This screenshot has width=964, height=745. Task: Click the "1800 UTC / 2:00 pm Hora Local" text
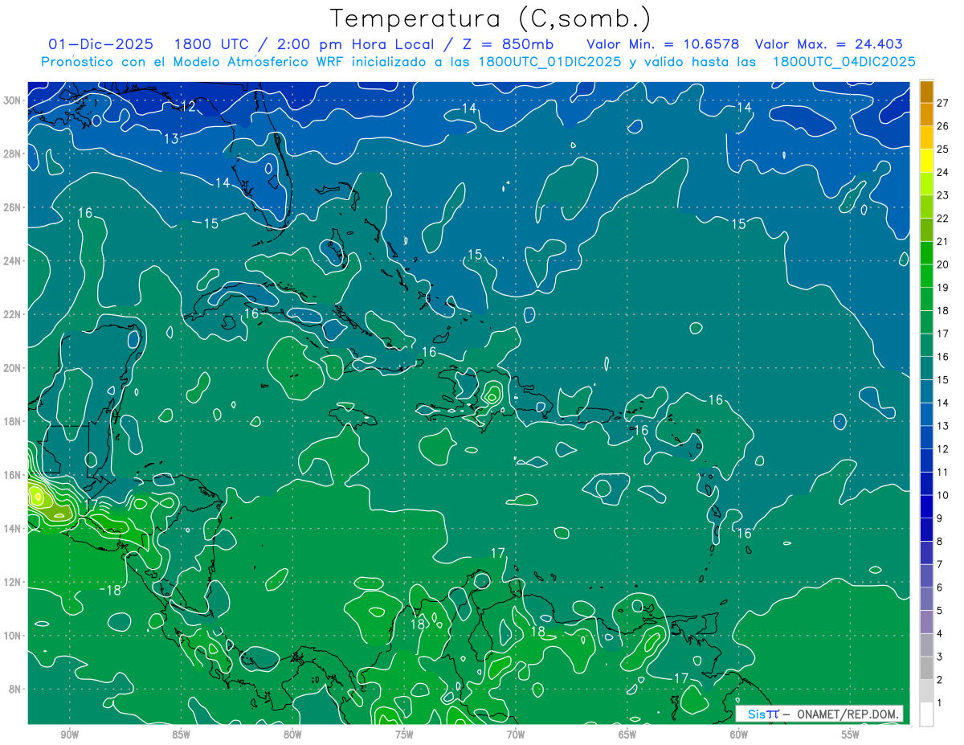[x=304, y=44]
